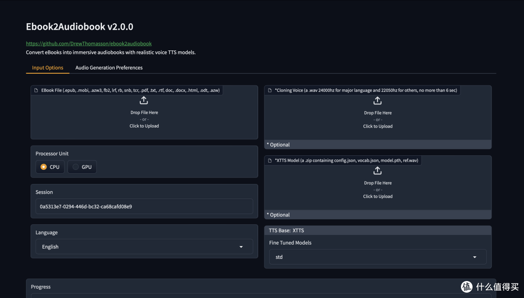Click 'Click to Upload' in XTTS Model area
This screenshot has height=298, width=524.
coord(377,197)
